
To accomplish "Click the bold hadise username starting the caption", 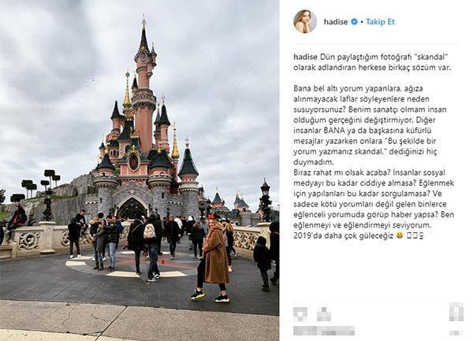I will coord(305,57).
